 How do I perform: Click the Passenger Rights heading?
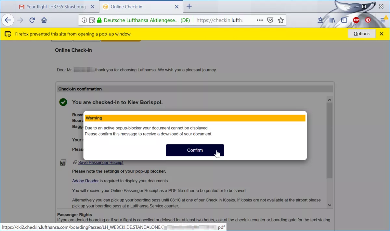click(74, 214)
